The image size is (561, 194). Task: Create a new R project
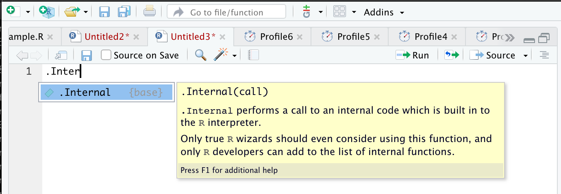click(46, 12)
